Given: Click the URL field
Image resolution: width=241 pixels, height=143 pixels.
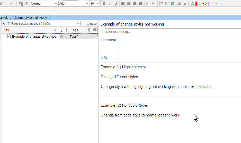Looking at the screenshot, I should pos(181,58).
